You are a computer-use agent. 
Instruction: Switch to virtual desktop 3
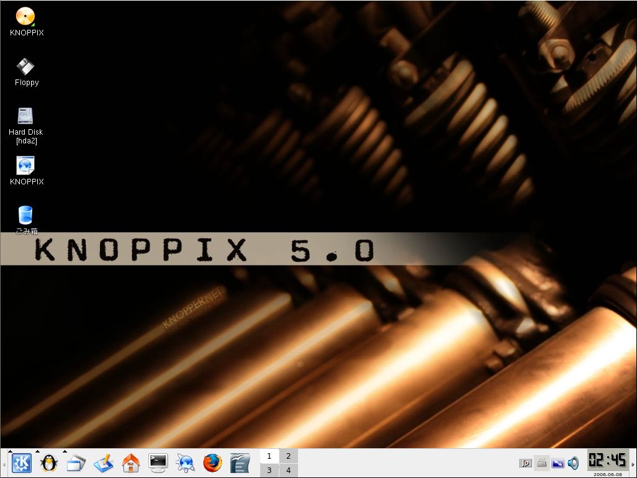coord(269,471)
